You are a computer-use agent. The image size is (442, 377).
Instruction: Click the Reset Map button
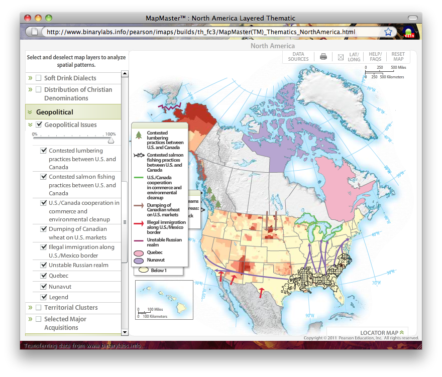coord(398,57)
